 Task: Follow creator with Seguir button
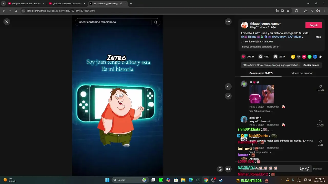click(x=314, y=25)
